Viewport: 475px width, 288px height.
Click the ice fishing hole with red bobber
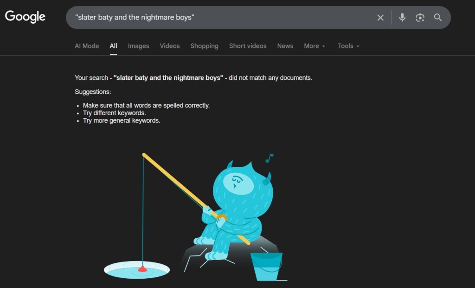pos(136,269)
